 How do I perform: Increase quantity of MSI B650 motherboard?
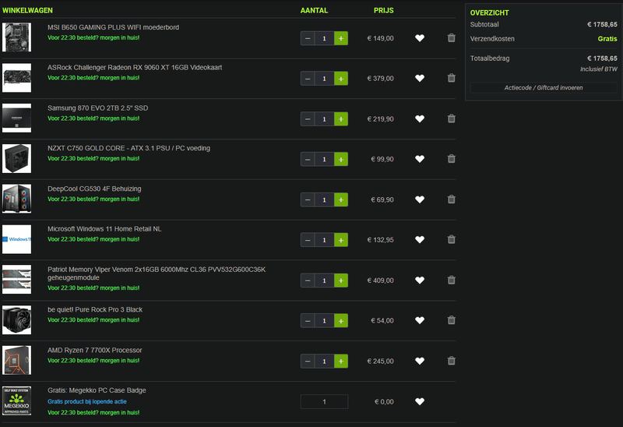click(x=341, y=38)
